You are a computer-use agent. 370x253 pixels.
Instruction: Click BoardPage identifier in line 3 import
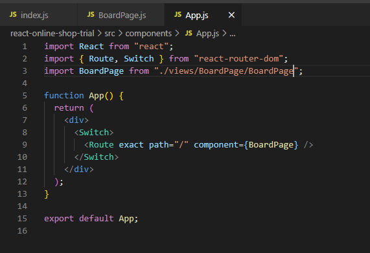[x=101, y=71]
